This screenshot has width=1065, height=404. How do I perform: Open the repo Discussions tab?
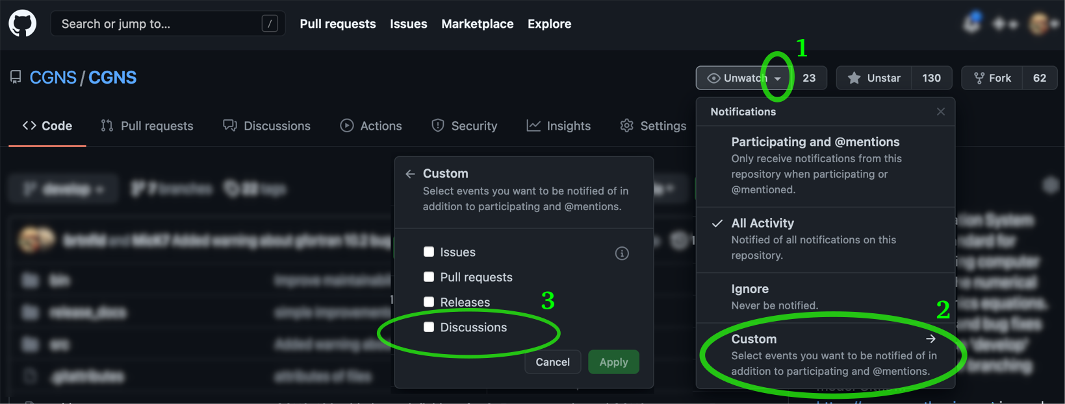[x=266, y=126]
